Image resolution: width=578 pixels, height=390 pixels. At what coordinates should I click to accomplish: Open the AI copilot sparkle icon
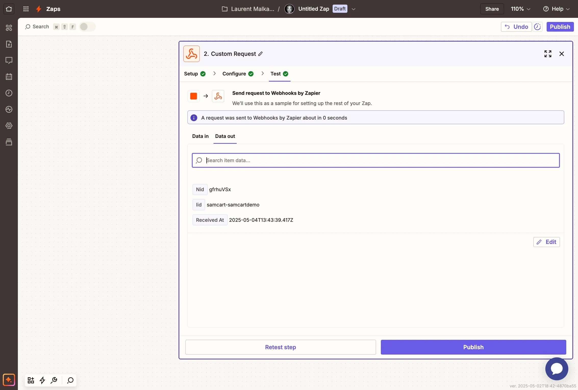pos(9,380)
